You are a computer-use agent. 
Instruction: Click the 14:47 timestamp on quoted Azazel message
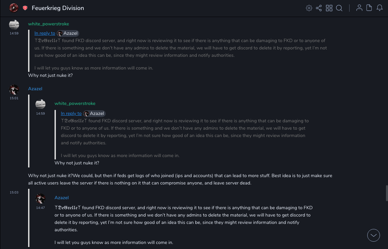(x=40, y=208)
